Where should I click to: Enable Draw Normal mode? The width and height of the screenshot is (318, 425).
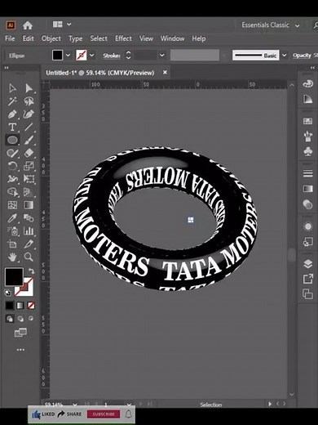[10, 319]
